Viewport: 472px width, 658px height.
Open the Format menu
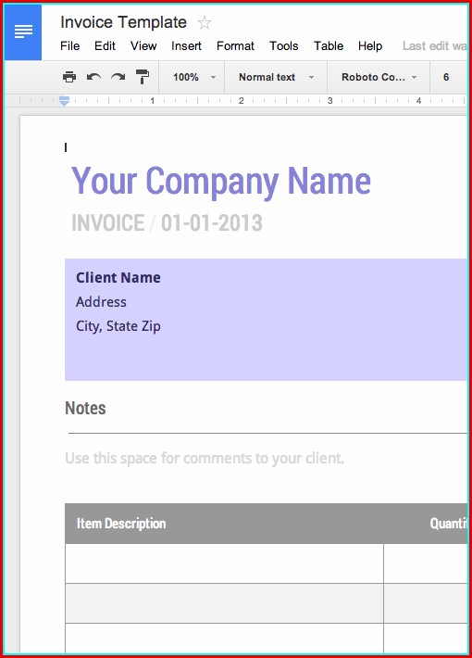(x=236, y=45)
